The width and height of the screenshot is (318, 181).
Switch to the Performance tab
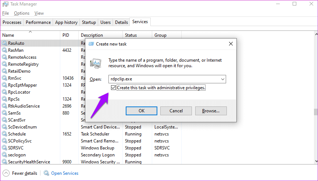38,22
